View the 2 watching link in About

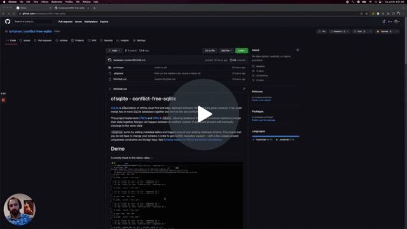click(x=260, y=76)
